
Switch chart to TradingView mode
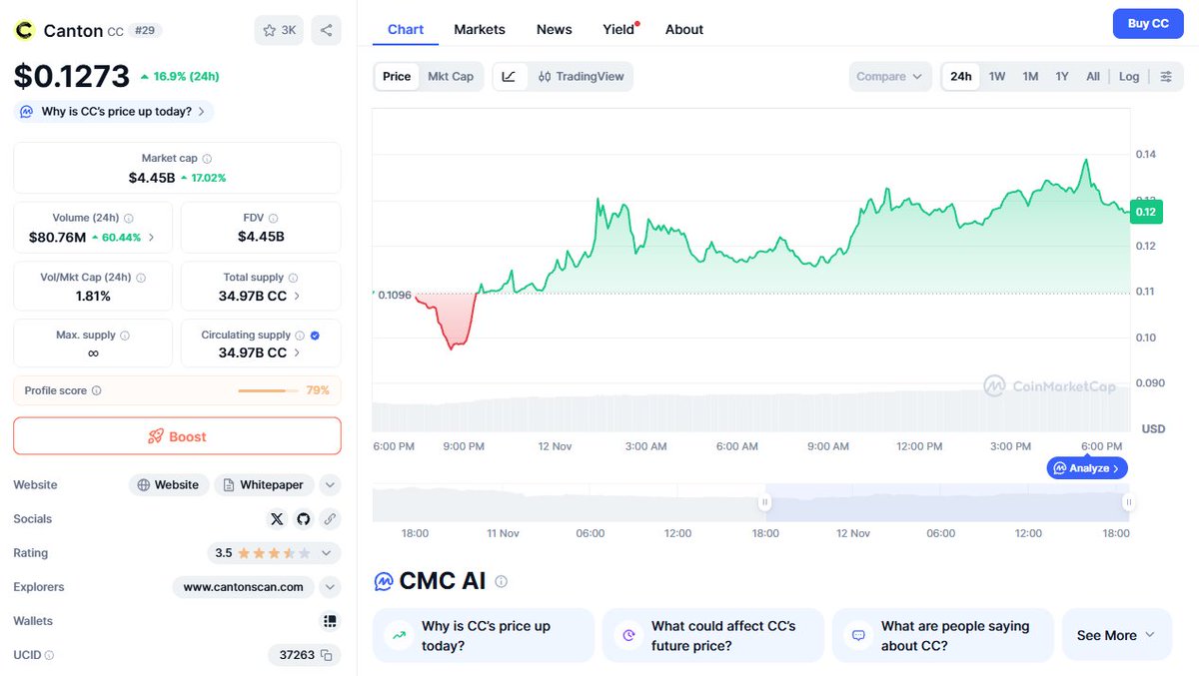(581, 77)
